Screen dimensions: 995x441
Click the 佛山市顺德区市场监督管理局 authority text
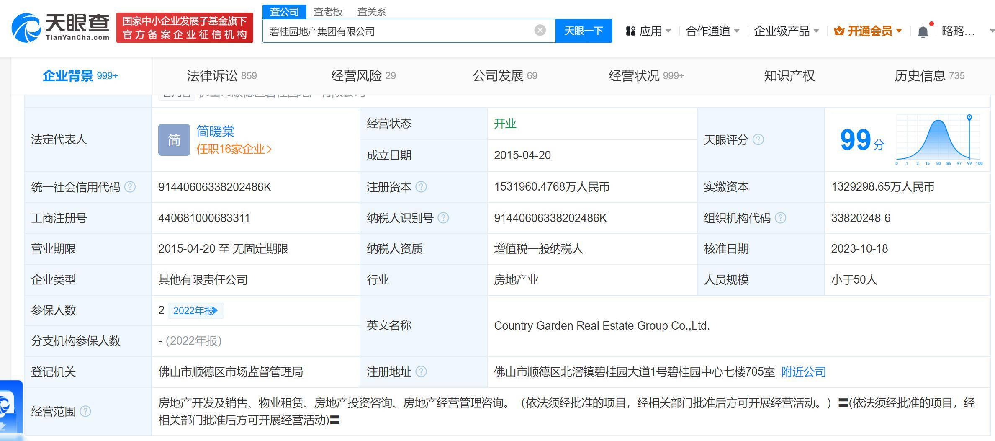coord(231,372)
